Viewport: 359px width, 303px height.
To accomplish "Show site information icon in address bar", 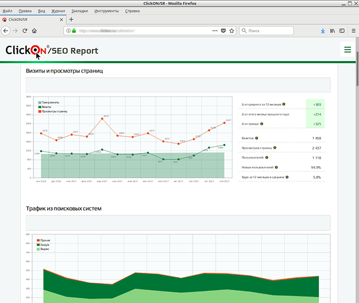I will (x=68, y=31).
